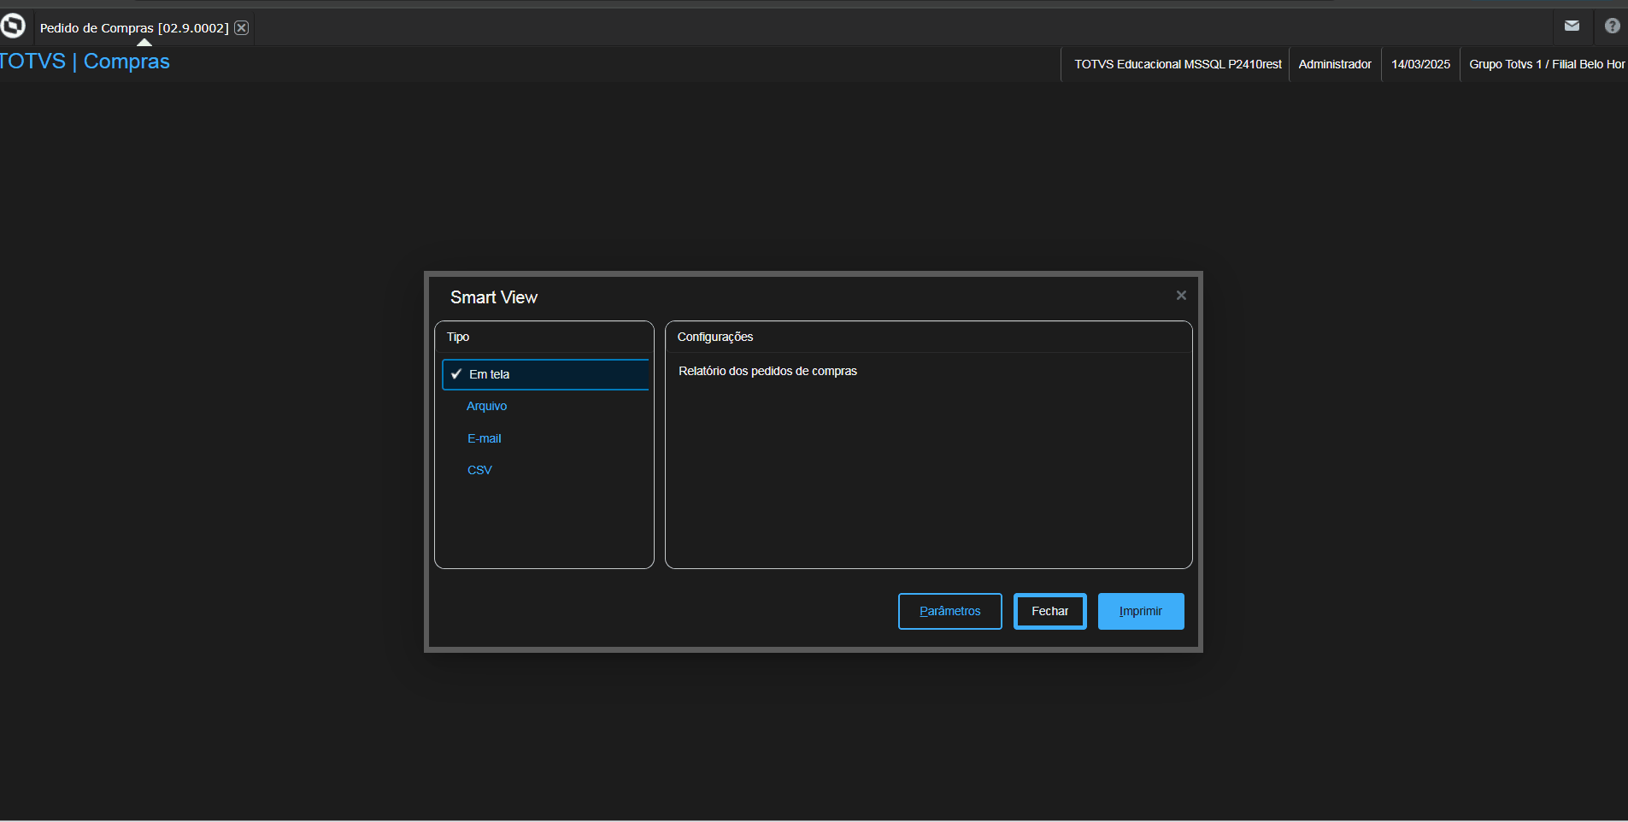The height and width of the screenshot is (822, 1628).
Task: Select Em tela output type
Action: pyautogui.click(x=545, y=374)
